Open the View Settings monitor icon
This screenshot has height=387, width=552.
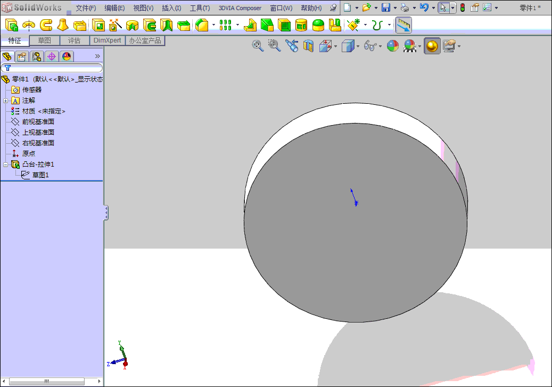450,46
